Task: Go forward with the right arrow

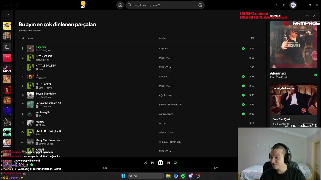Action: (x=17, y=5)
